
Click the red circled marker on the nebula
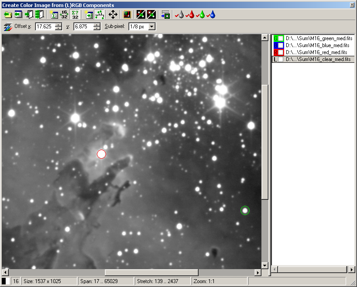pyautogui.click(x=101, y=154)
